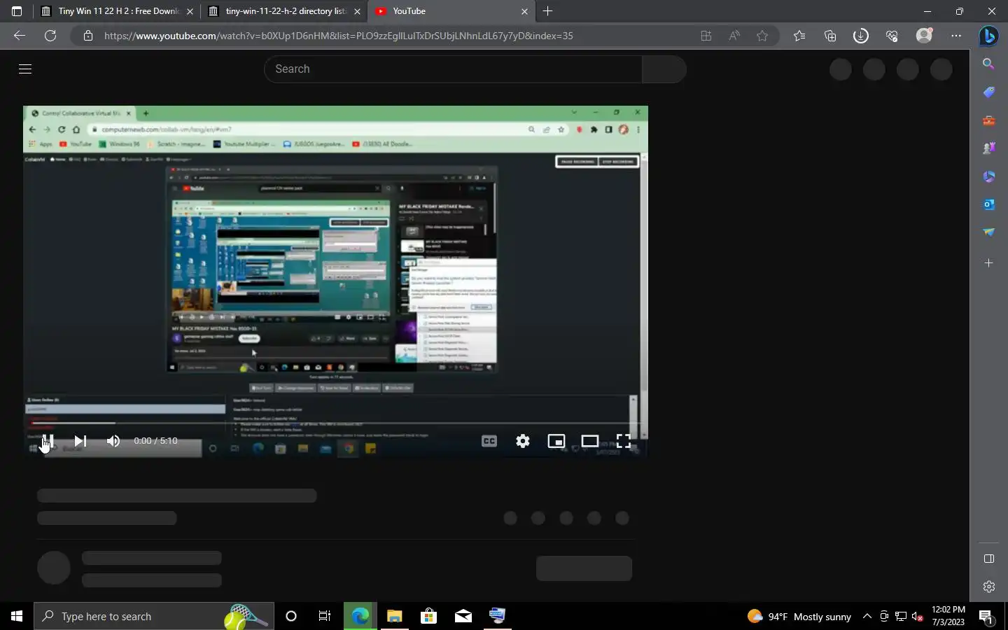Screen dimensions: 1008x630
Task: Add a new sidebar app
Action: 988,263
